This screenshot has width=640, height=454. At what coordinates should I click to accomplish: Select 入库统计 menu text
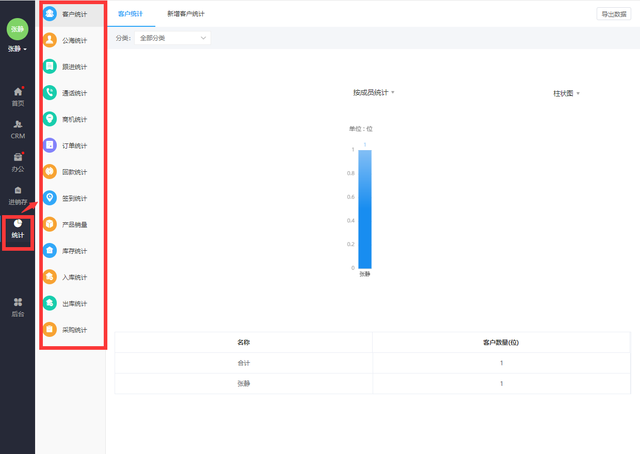click(x=75, y=278)
